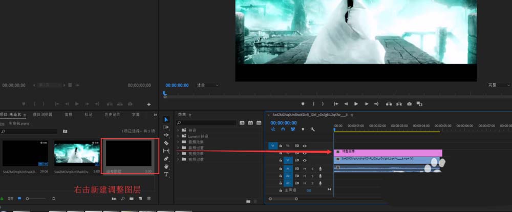Select the Track Select Forward tool
Image resolution: width=512 pixels, height=212 pixels.
[166, 127]
